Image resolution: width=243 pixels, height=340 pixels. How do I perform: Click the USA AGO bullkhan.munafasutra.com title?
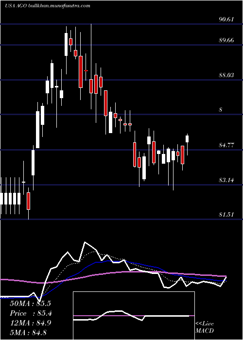[48, 6]
